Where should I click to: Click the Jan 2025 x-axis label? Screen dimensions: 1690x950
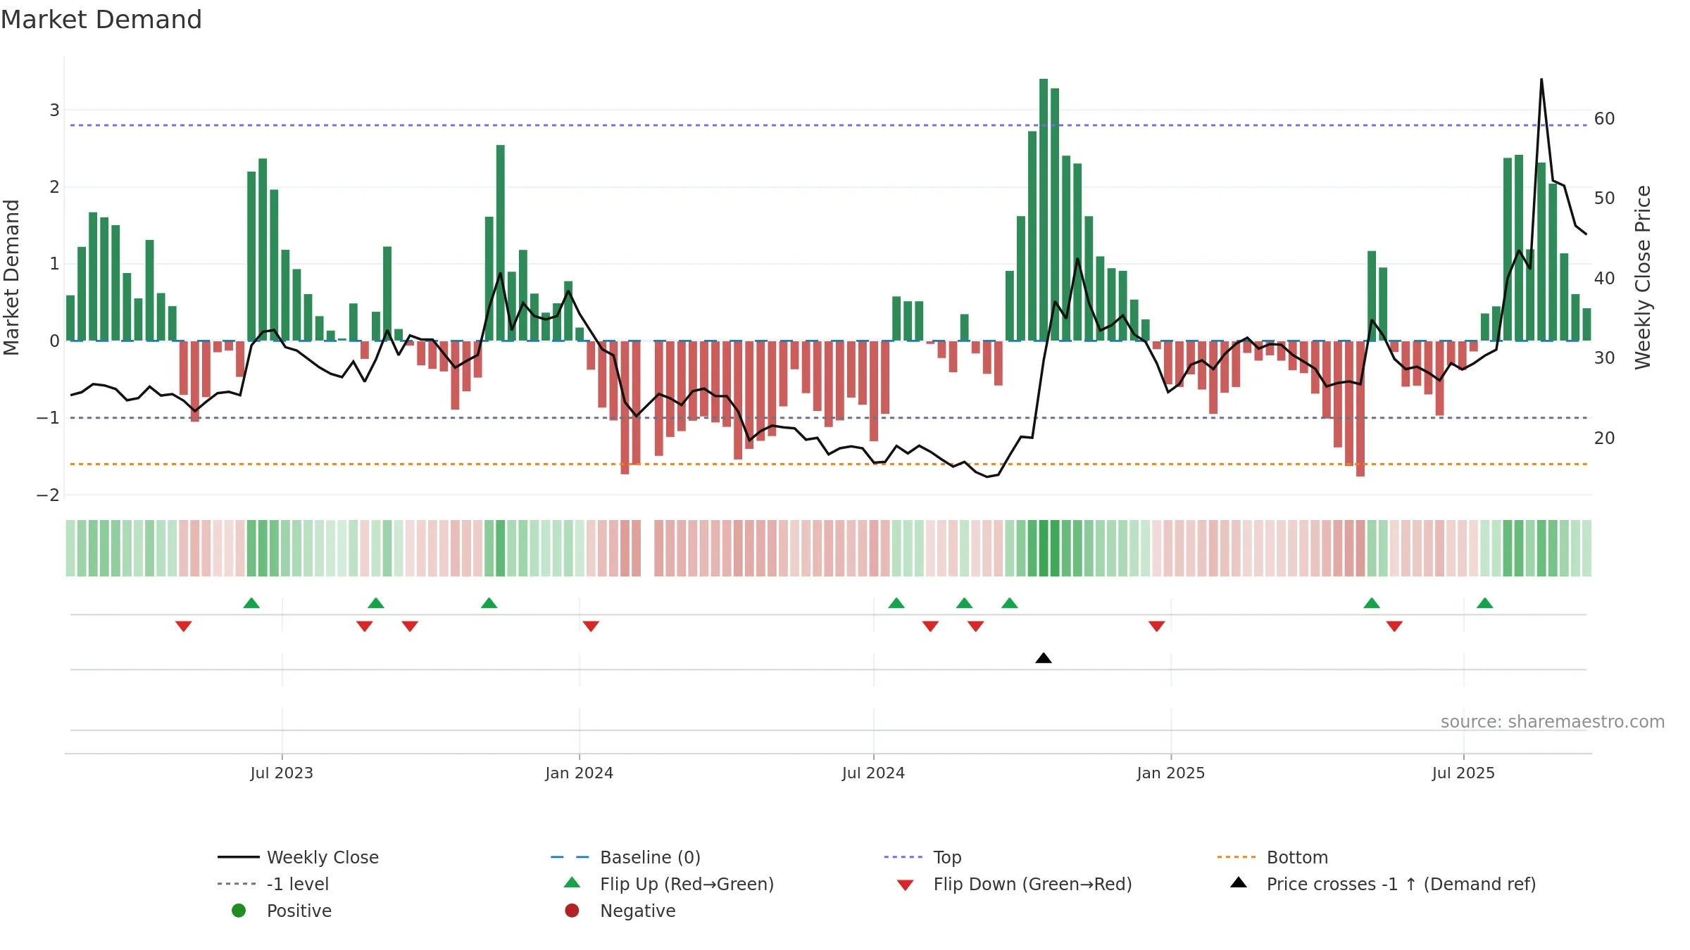[x=1171, y=773]
